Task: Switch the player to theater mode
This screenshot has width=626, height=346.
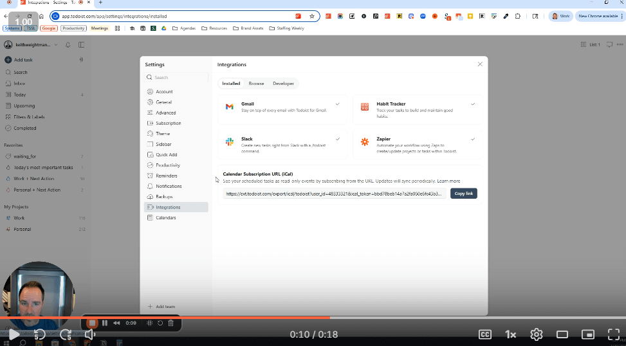Action: (562, 334)
